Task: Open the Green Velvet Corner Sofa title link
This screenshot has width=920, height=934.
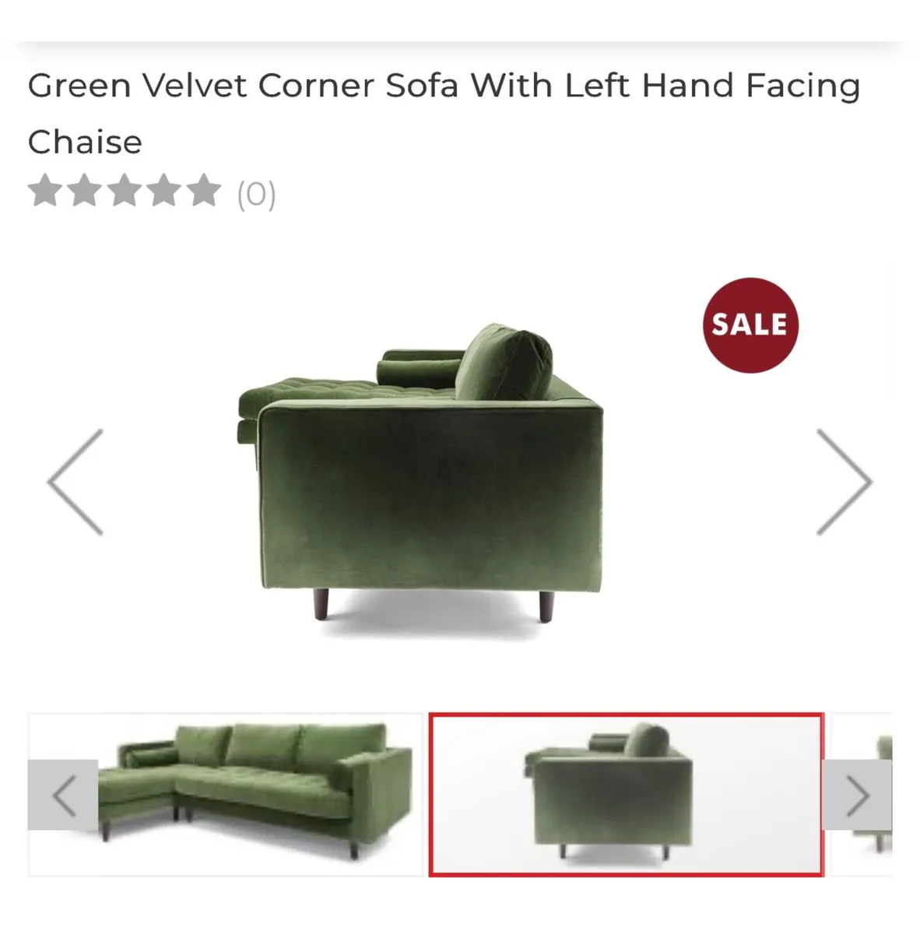Action: [x=444, y=113]
